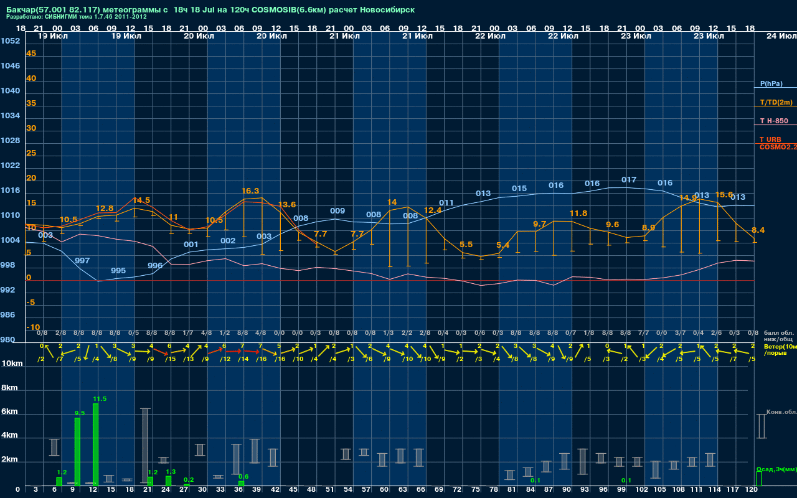Click the COSMO2.2 legend label
Viewport: 797px width, 498px height.
(x=778, y=147)
